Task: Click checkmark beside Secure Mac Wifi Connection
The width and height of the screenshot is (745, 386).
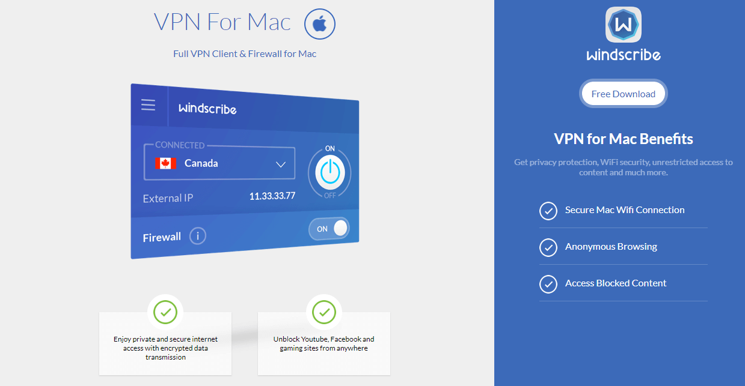Action: 548,211
